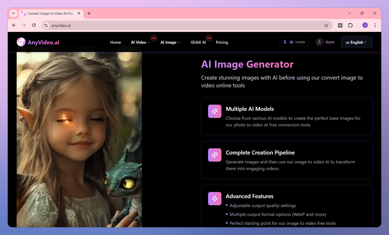This screenshot has width=389, height=235.
Task: Go to the Home menu item
Action: coord(116,42)
